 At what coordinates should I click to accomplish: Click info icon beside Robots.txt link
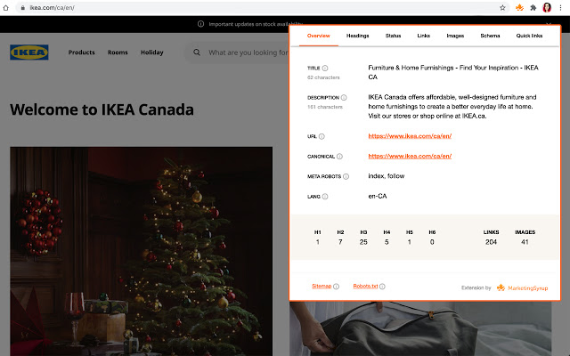pos(382,287)
